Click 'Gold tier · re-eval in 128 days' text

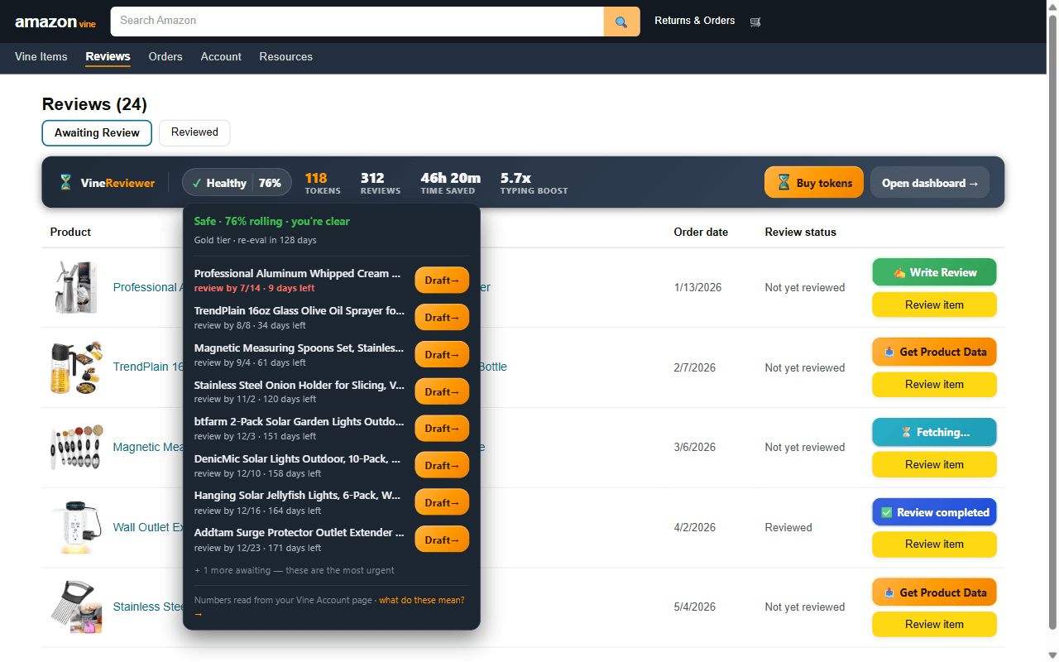255,240
